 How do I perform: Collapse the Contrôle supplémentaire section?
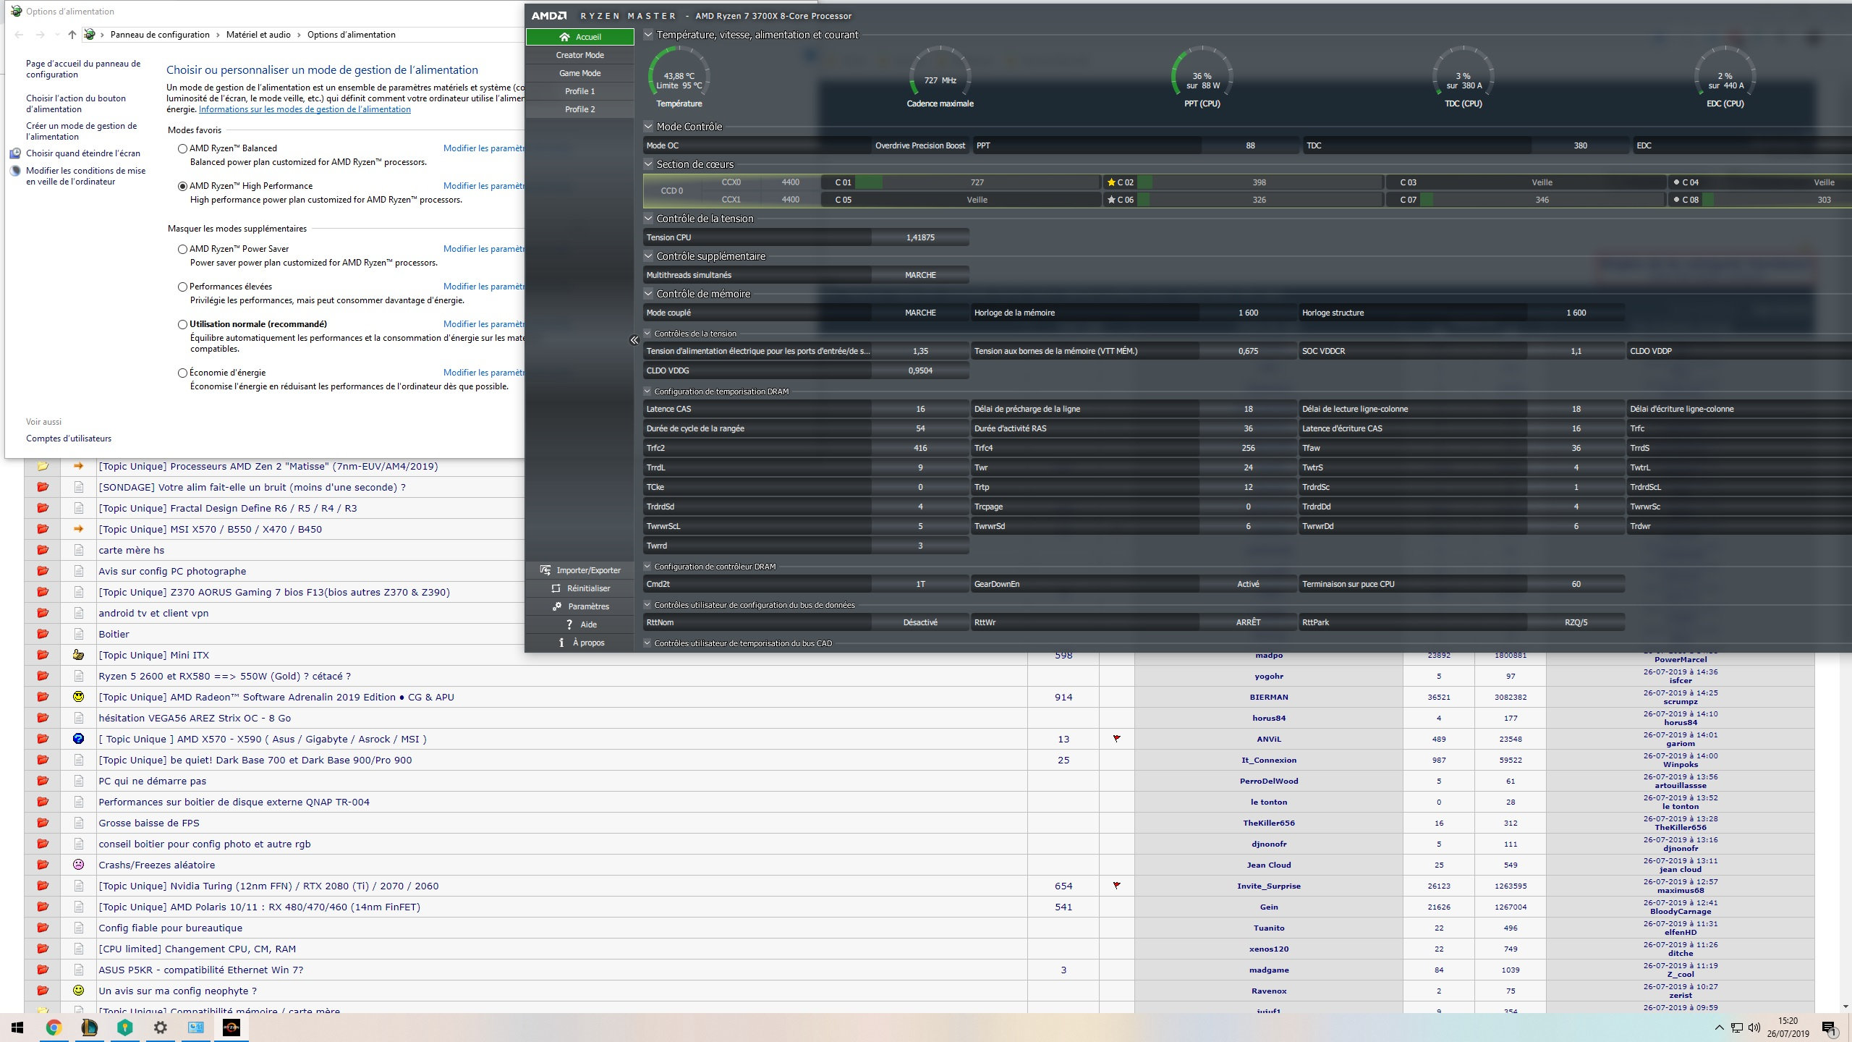tap(648, 256)
